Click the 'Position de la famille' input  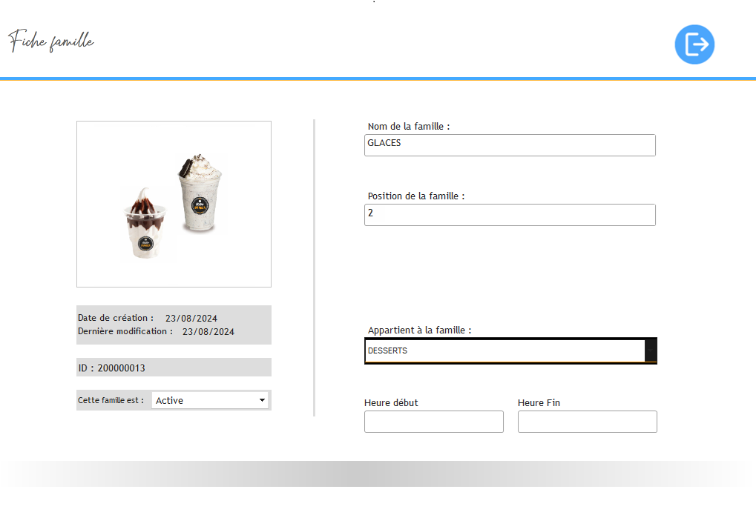tap(510, 215)
